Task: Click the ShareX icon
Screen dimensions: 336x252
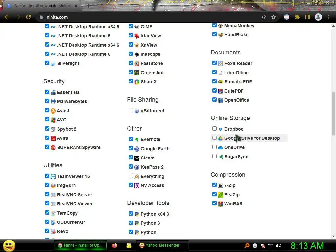Action: coord(136,82)
